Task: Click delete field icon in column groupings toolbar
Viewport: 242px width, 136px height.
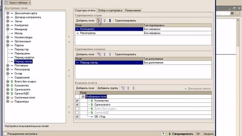Action: (x=99, y=54)
